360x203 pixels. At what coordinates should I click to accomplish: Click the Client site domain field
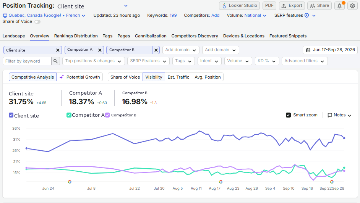click(29, 50)
